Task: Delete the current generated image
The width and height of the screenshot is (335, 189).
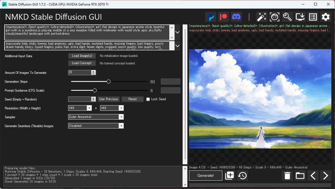Action: (x=288, y=176)
